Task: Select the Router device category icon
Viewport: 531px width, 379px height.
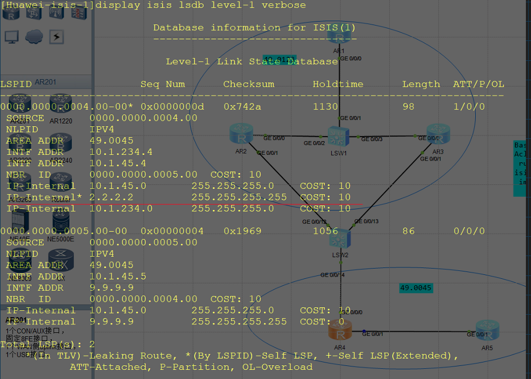Action: click(x=11, y=14)
